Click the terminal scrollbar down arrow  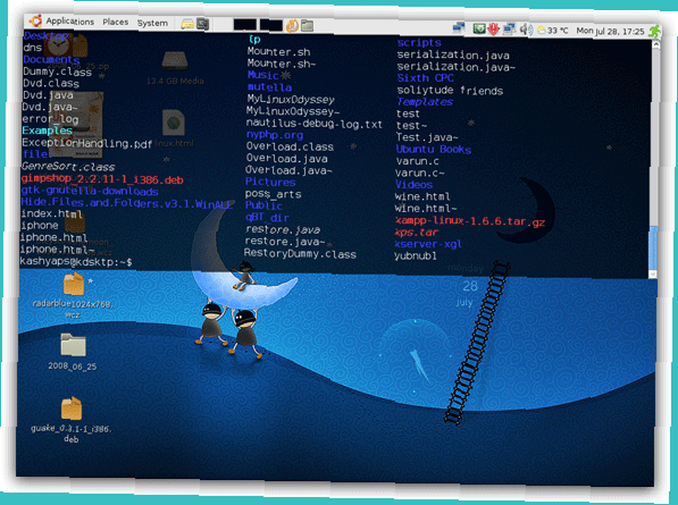point(653,274)
